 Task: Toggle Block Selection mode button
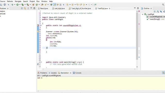click(61, 5)
